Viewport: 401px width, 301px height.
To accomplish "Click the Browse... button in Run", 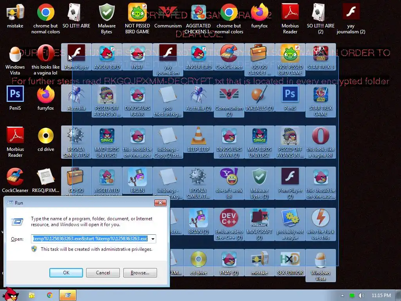I will click(x=140, y=273).
